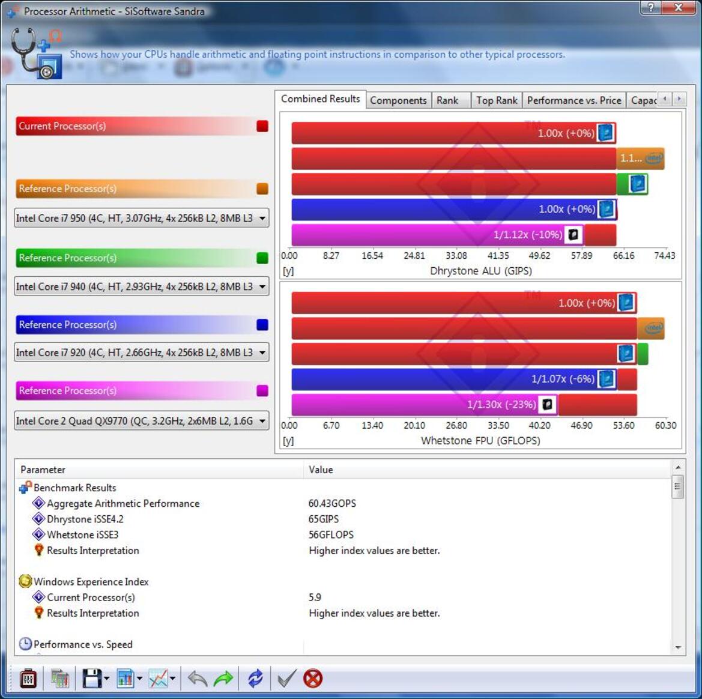The width and height of the screenshot is (702, 699).
Task: Select the Dhrystone iSSE4.2 row
Action: 343,519
